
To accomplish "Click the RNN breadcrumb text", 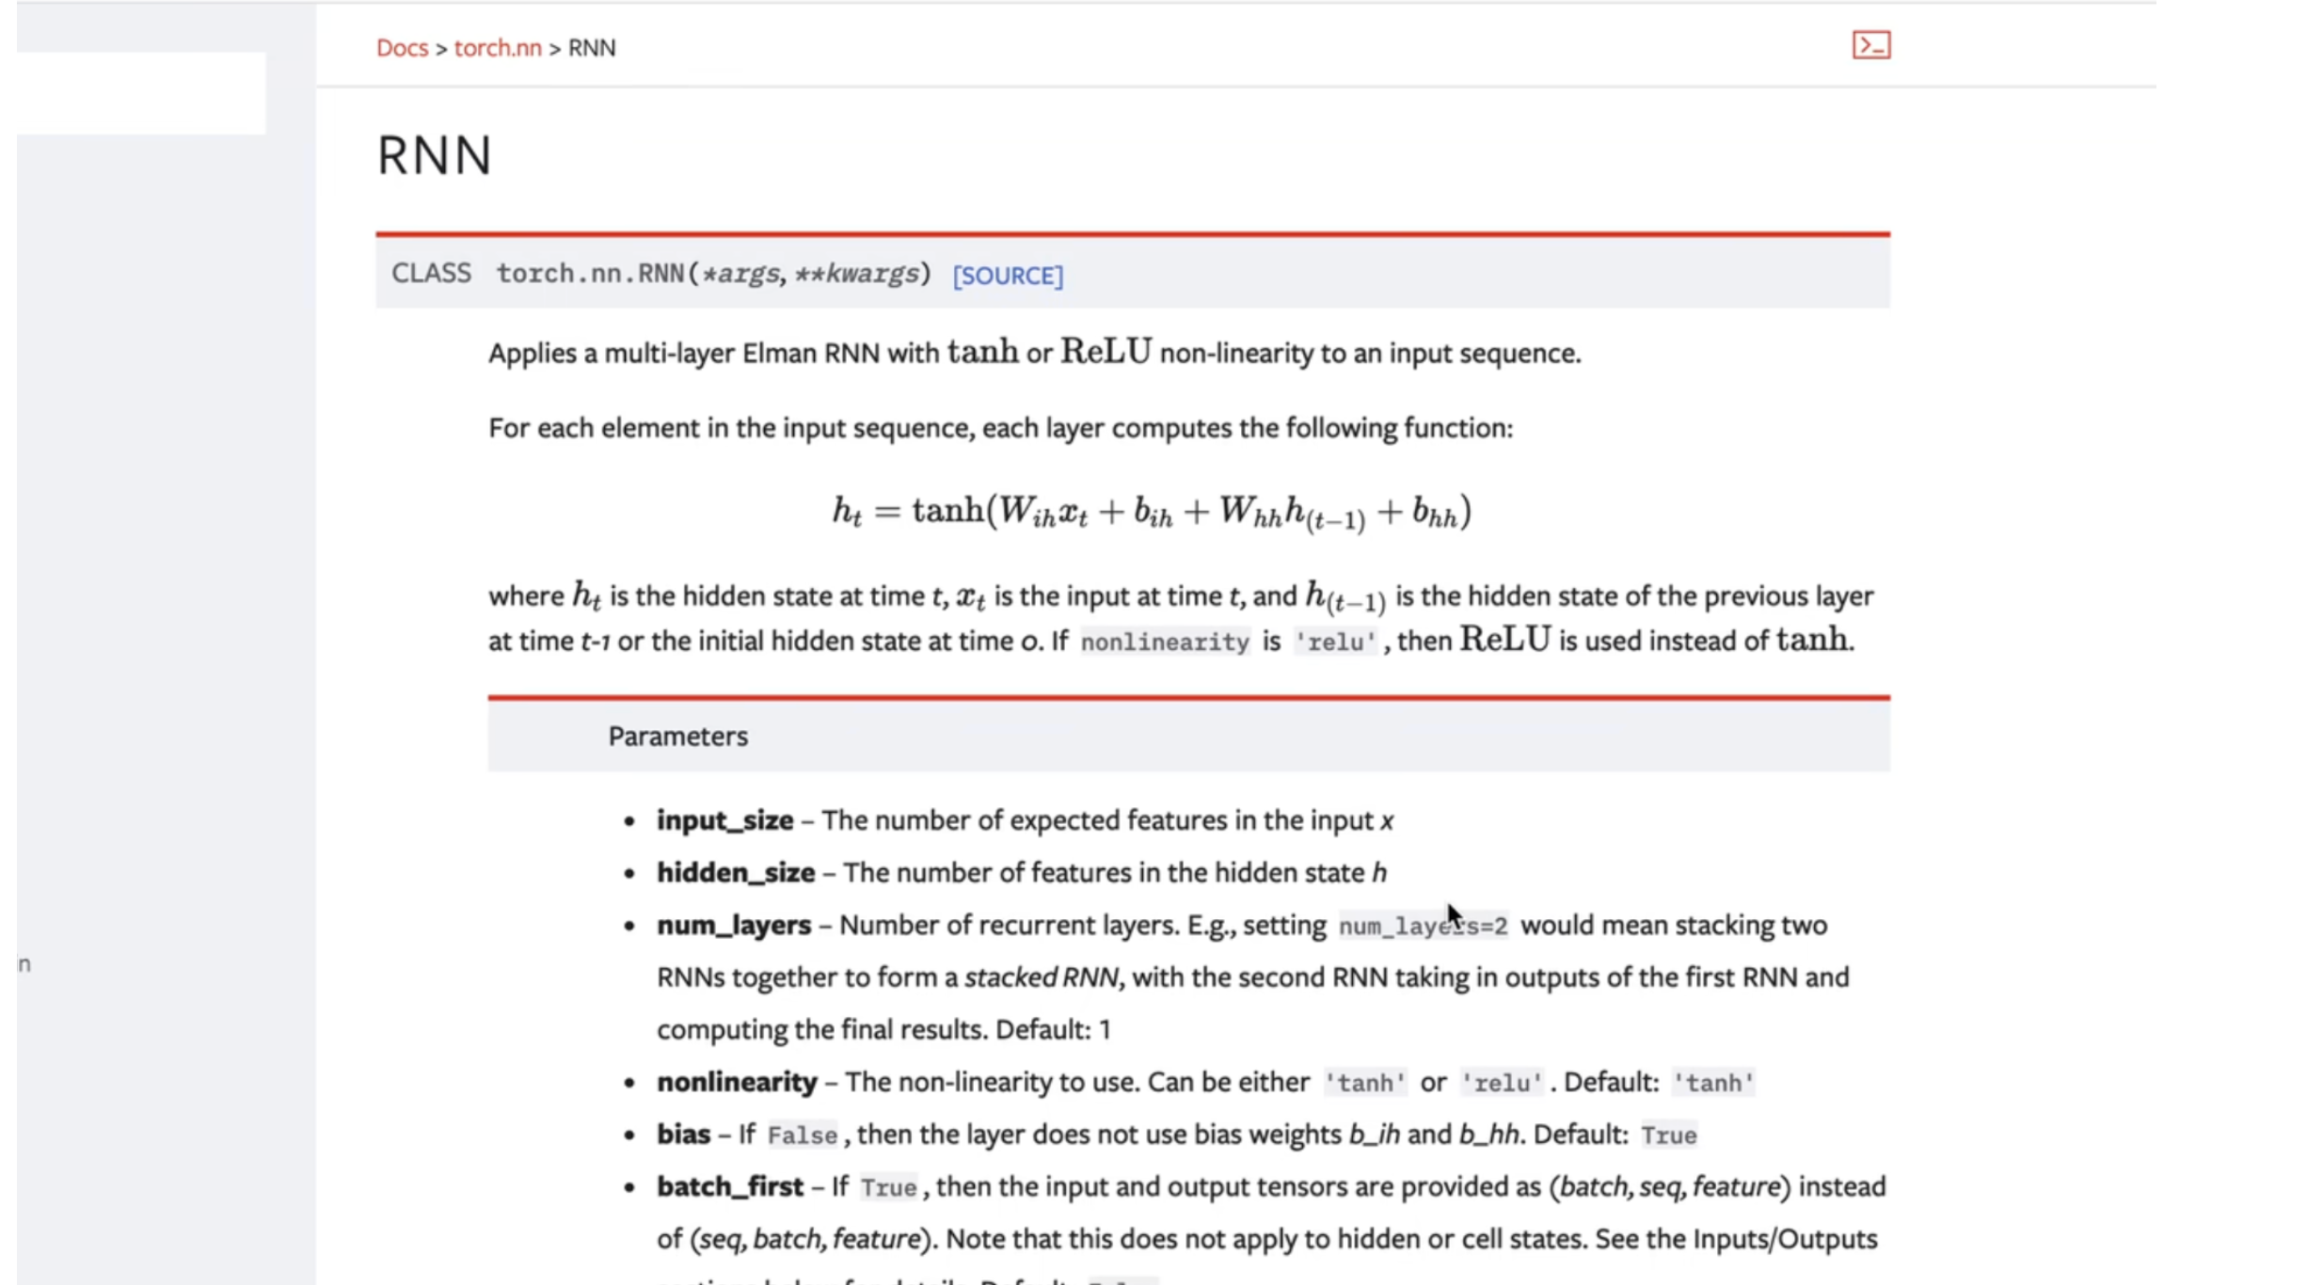I will pyautogui.click(x=592, y=48).
